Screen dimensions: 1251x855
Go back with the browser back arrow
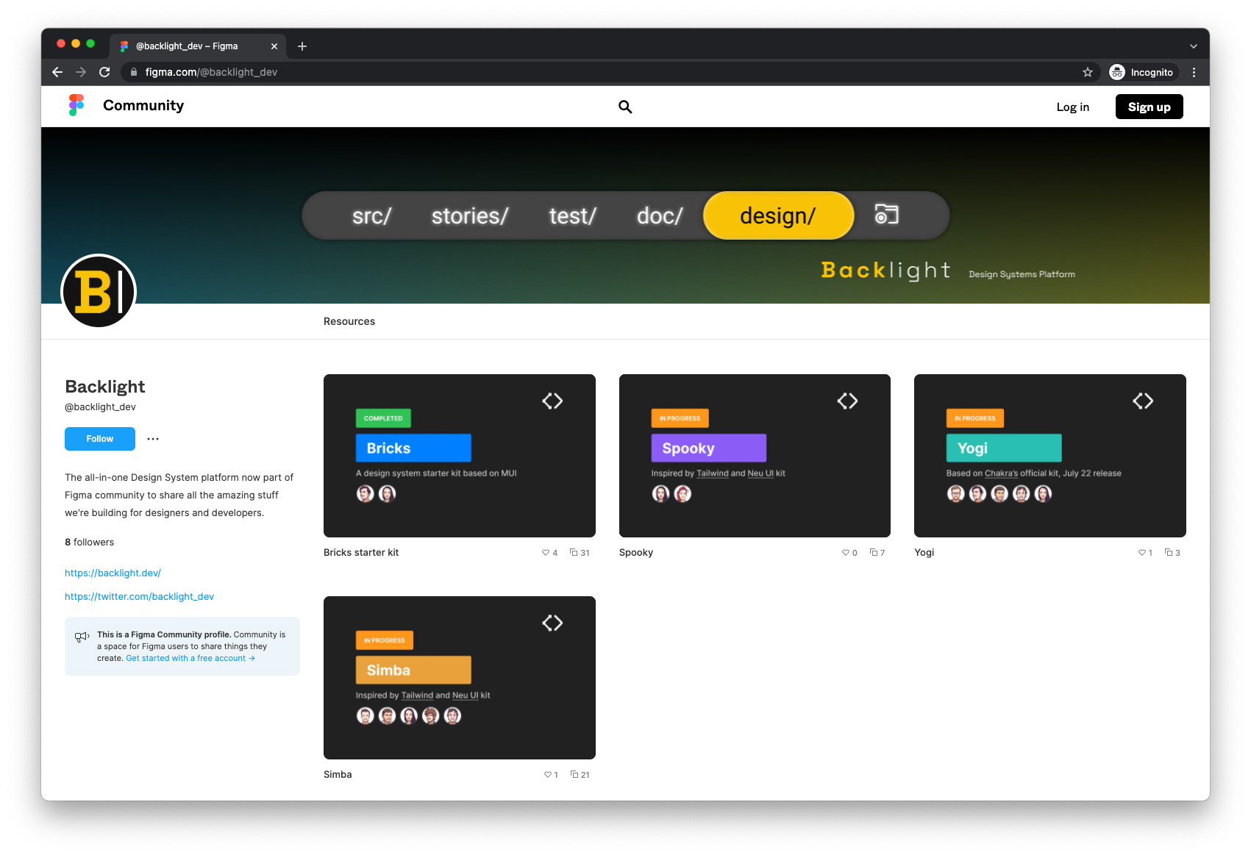(x=57, y=72)
